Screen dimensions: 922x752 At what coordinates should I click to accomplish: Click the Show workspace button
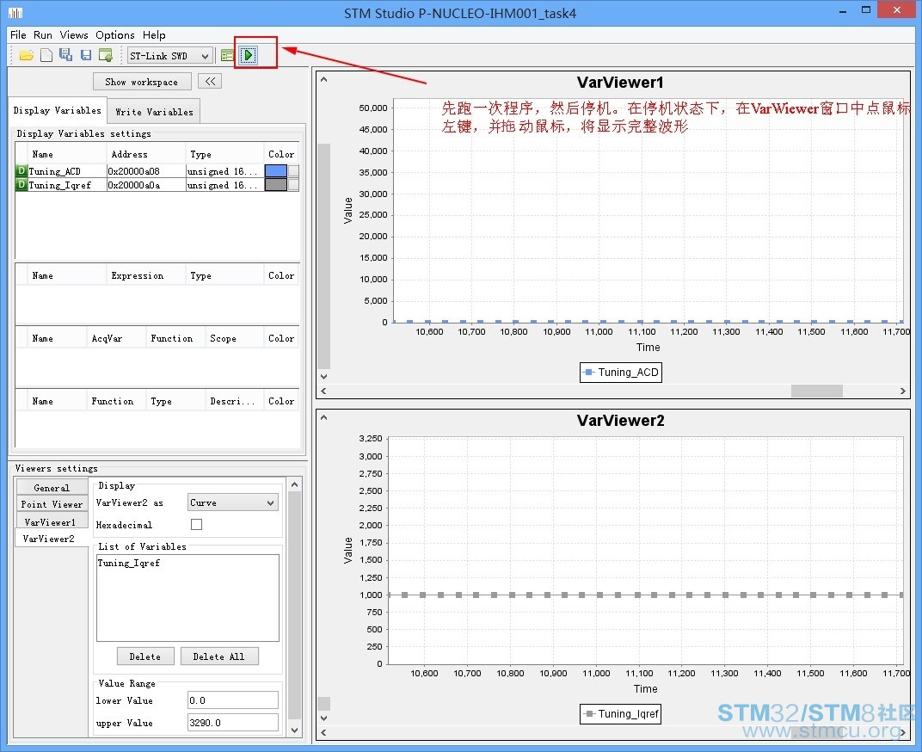point(142,82)
